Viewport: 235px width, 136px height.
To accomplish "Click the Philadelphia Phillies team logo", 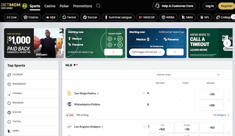I will [x=69, y=104].
